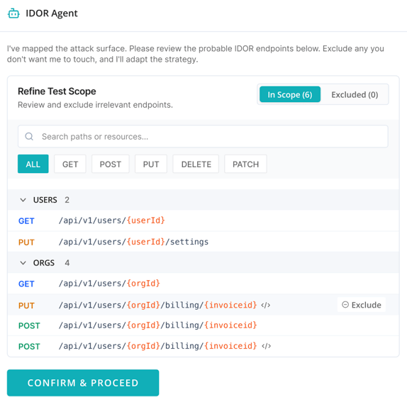Screen dimensions: 407x397
Task: Exclude the PUT billing invoiceid endpoint
Action: tap(362, 305)
